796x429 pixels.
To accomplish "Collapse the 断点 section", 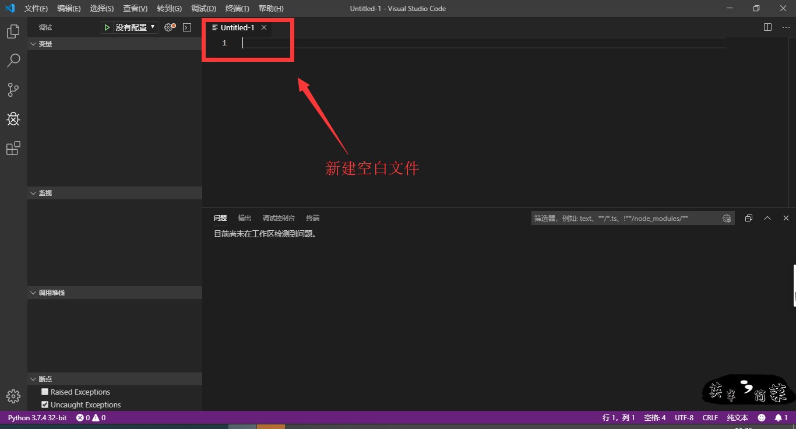I will (115, 379).
